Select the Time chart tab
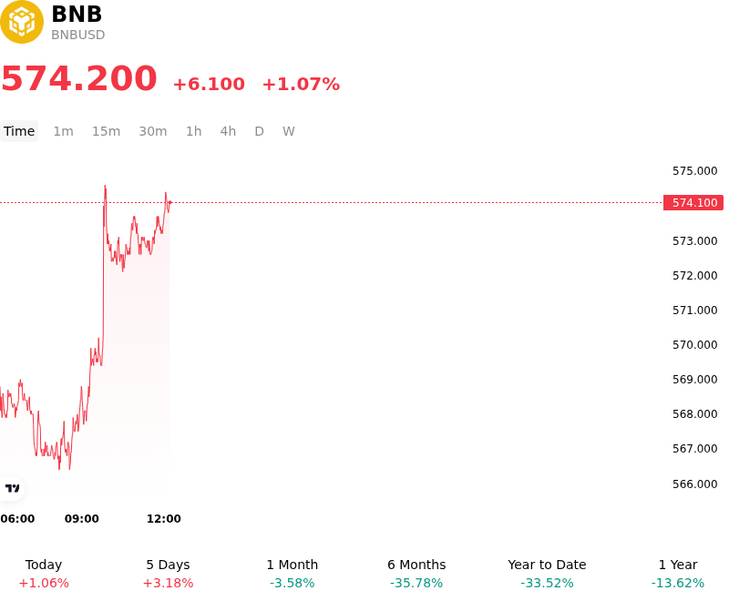The height and width of the screenshot is (601, 729). coord(19,131)
